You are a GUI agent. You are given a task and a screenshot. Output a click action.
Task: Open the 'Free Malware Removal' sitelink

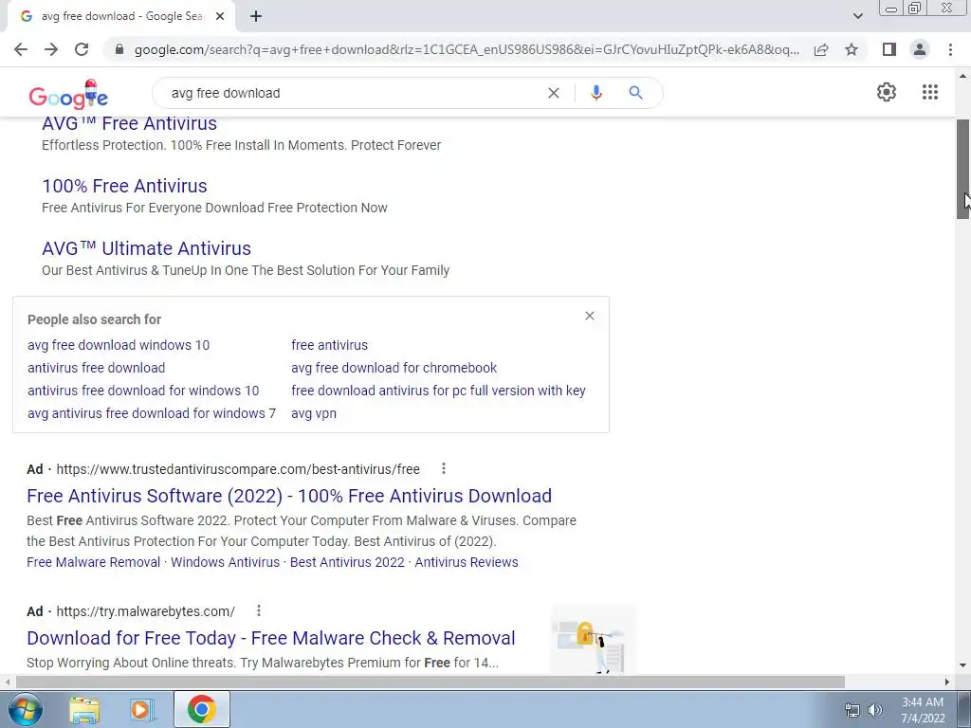(94, 562)
